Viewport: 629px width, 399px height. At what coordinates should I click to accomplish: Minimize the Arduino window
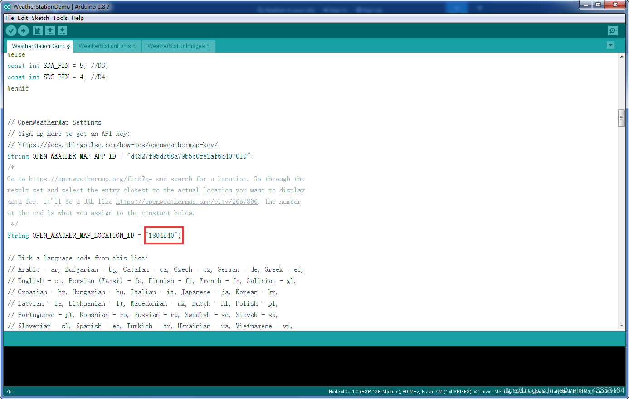click(x=586, y=5)
